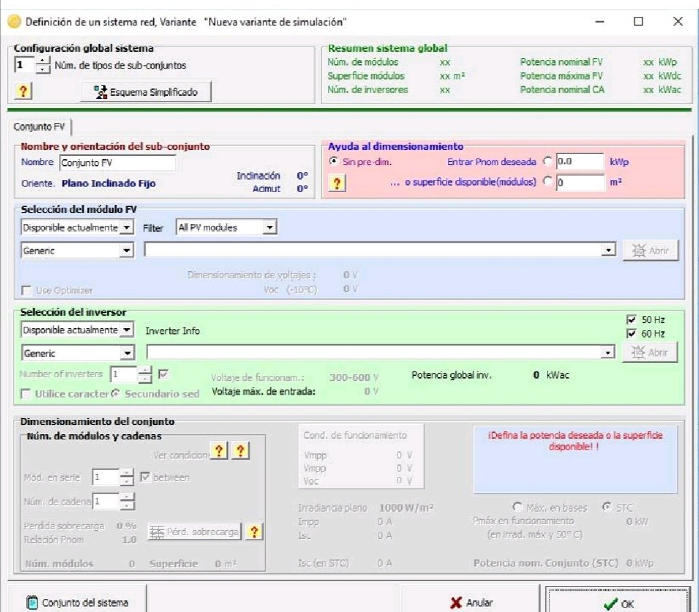
Task: Close the system definition window
Action: (678, 21)
